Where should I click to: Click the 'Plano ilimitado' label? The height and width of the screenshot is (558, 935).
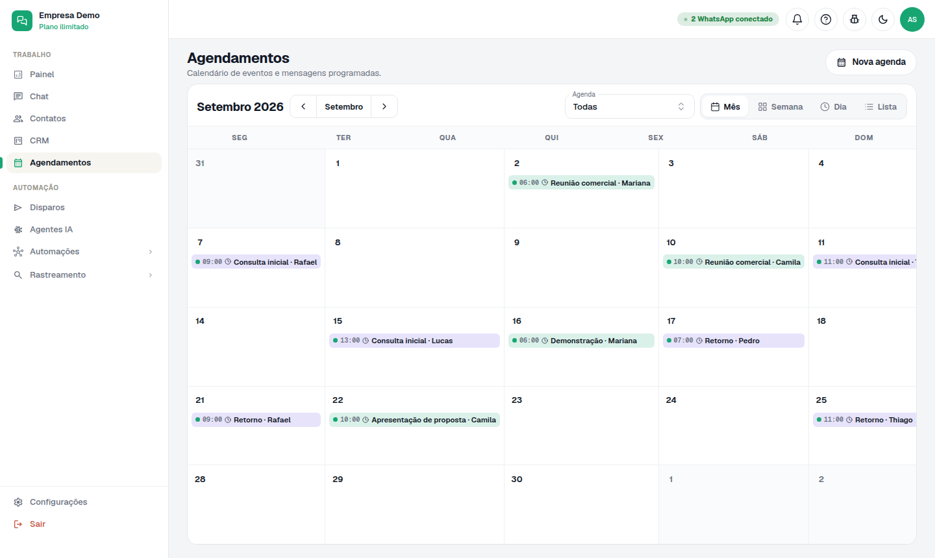64,27
